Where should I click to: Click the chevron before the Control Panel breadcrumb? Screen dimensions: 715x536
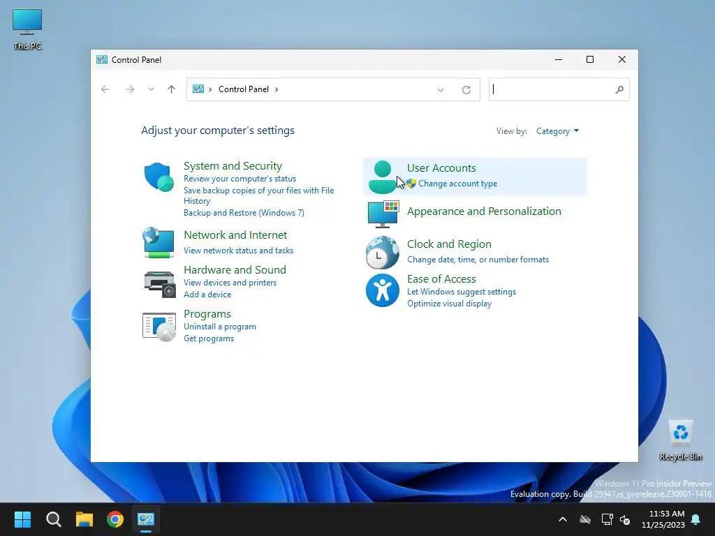[210, 89]
